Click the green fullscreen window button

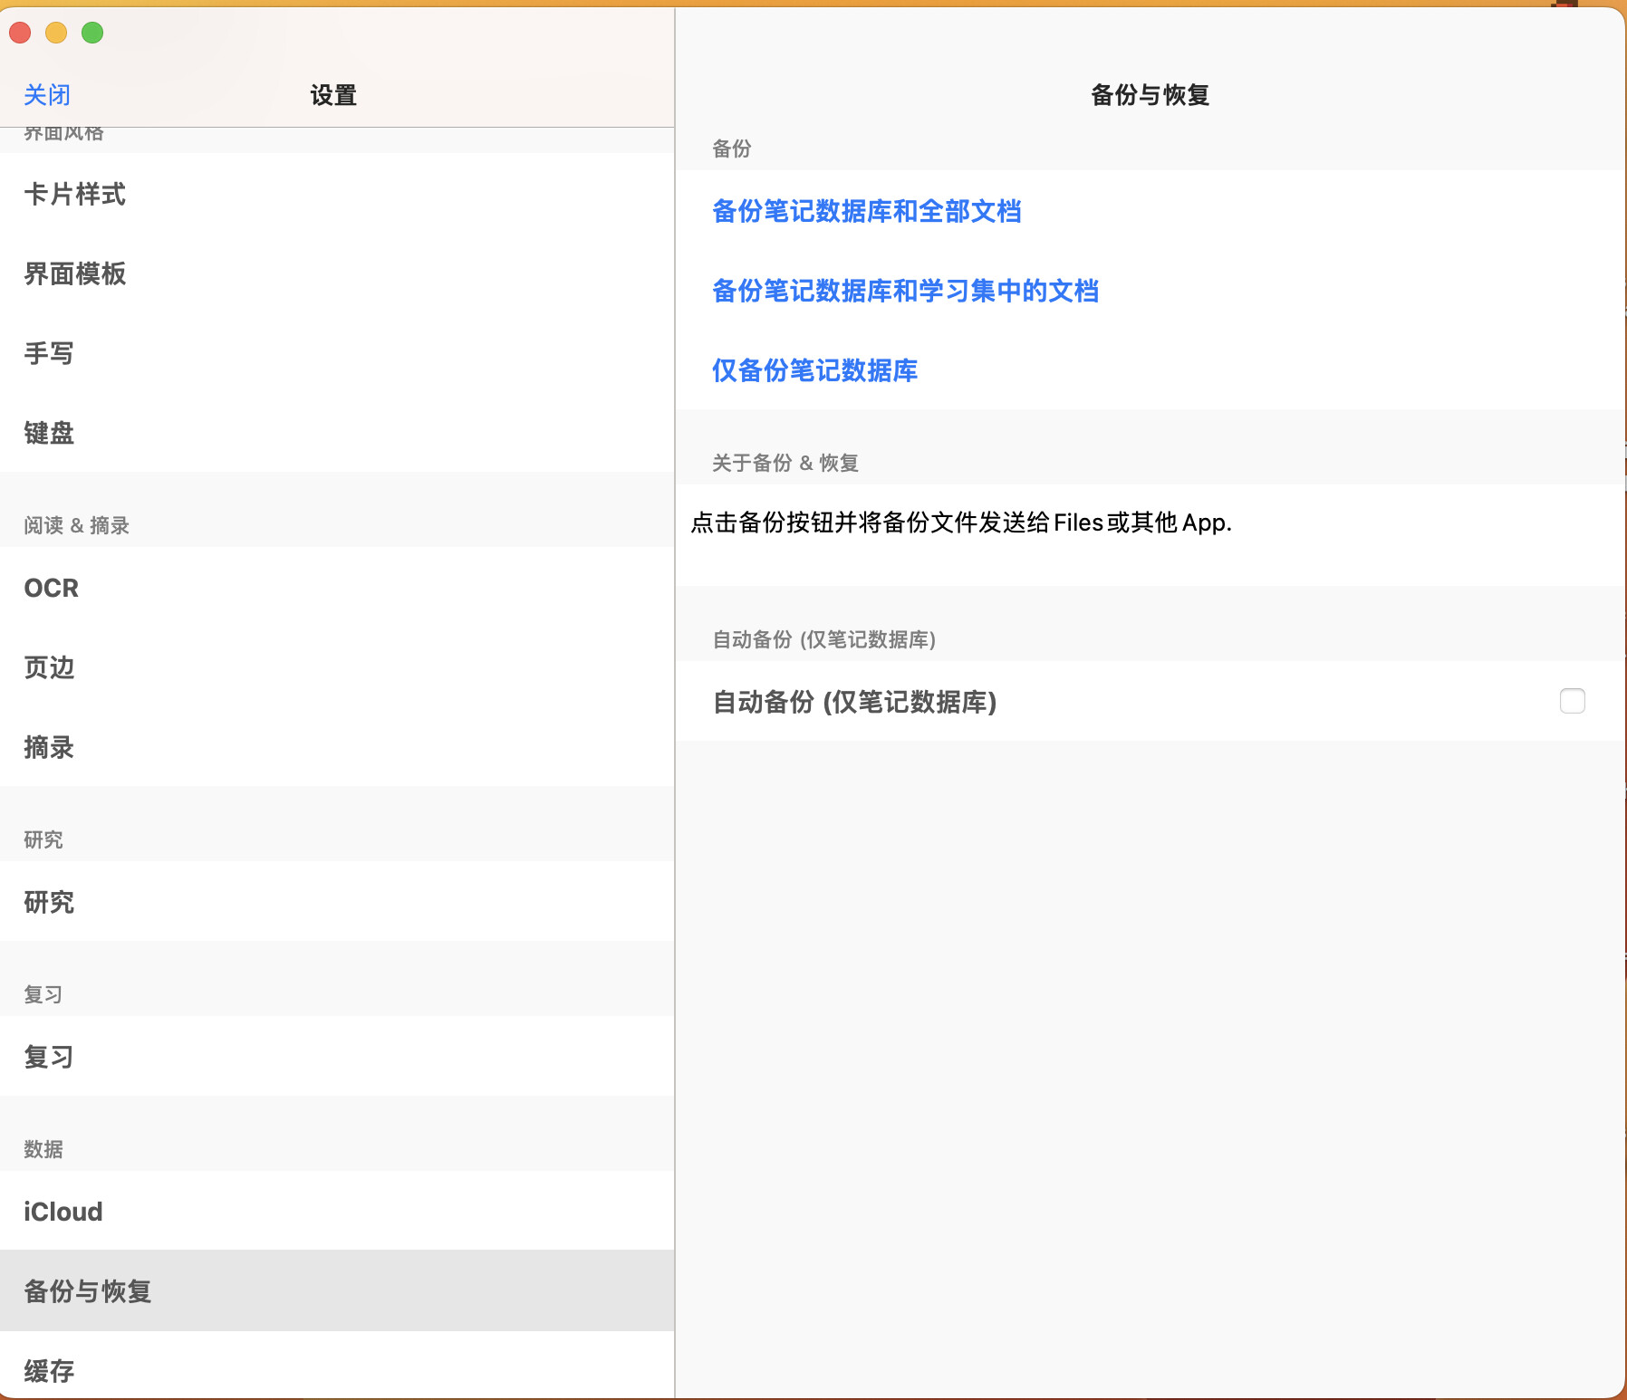92,34
